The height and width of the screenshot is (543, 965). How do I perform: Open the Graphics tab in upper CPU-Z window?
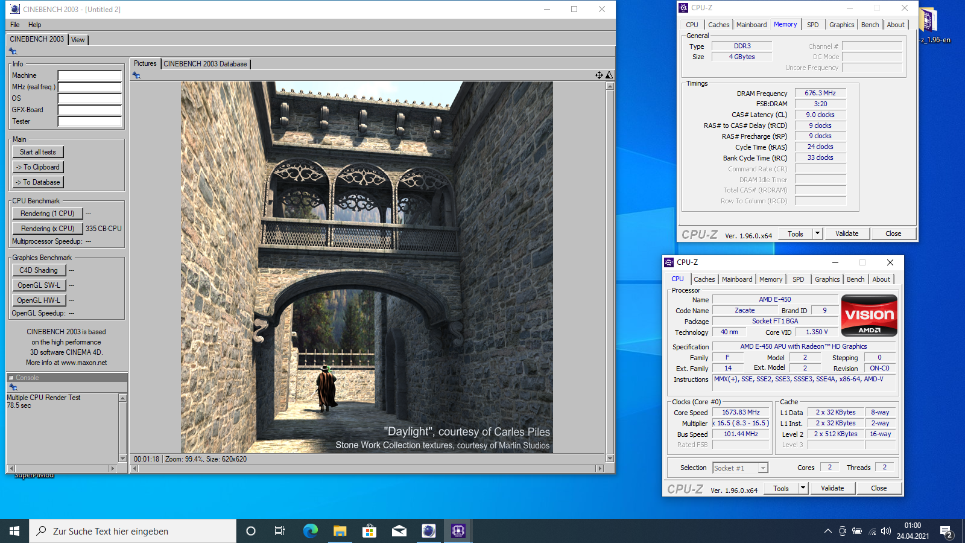click(x=841, y=25)
